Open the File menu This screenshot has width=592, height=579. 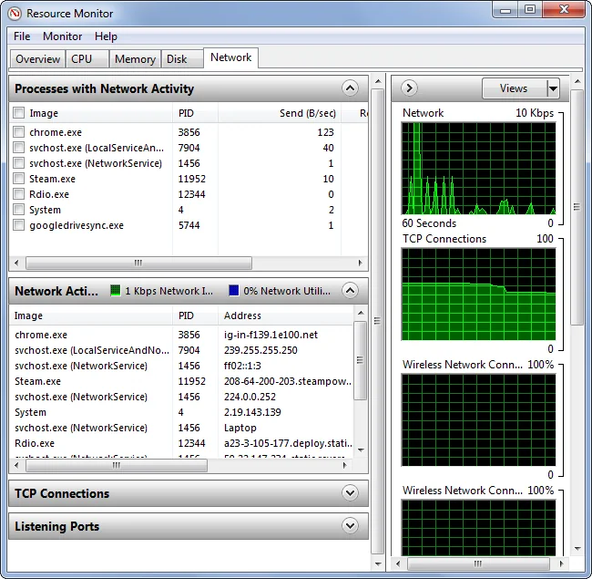(x=22, y=36)
